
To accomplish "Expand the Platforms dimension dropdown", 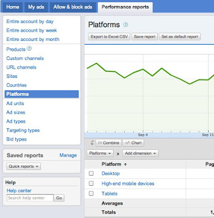I will pos(100,153).
